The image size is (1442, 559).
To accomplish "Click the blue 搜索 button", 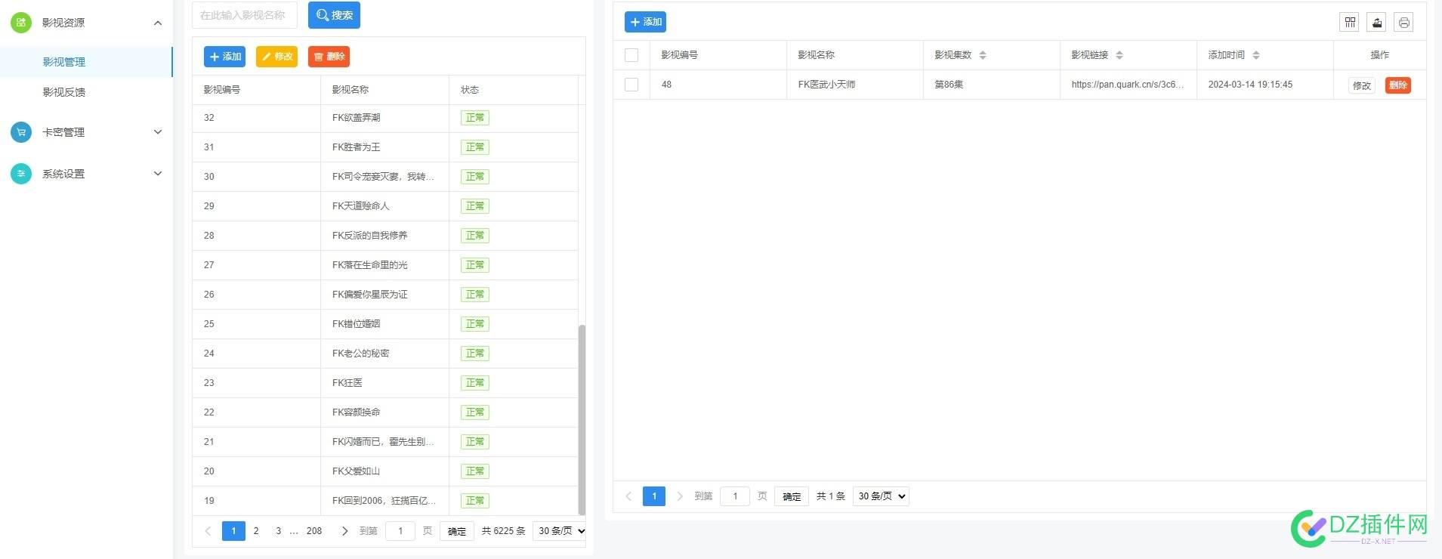I will coord(334,15).
